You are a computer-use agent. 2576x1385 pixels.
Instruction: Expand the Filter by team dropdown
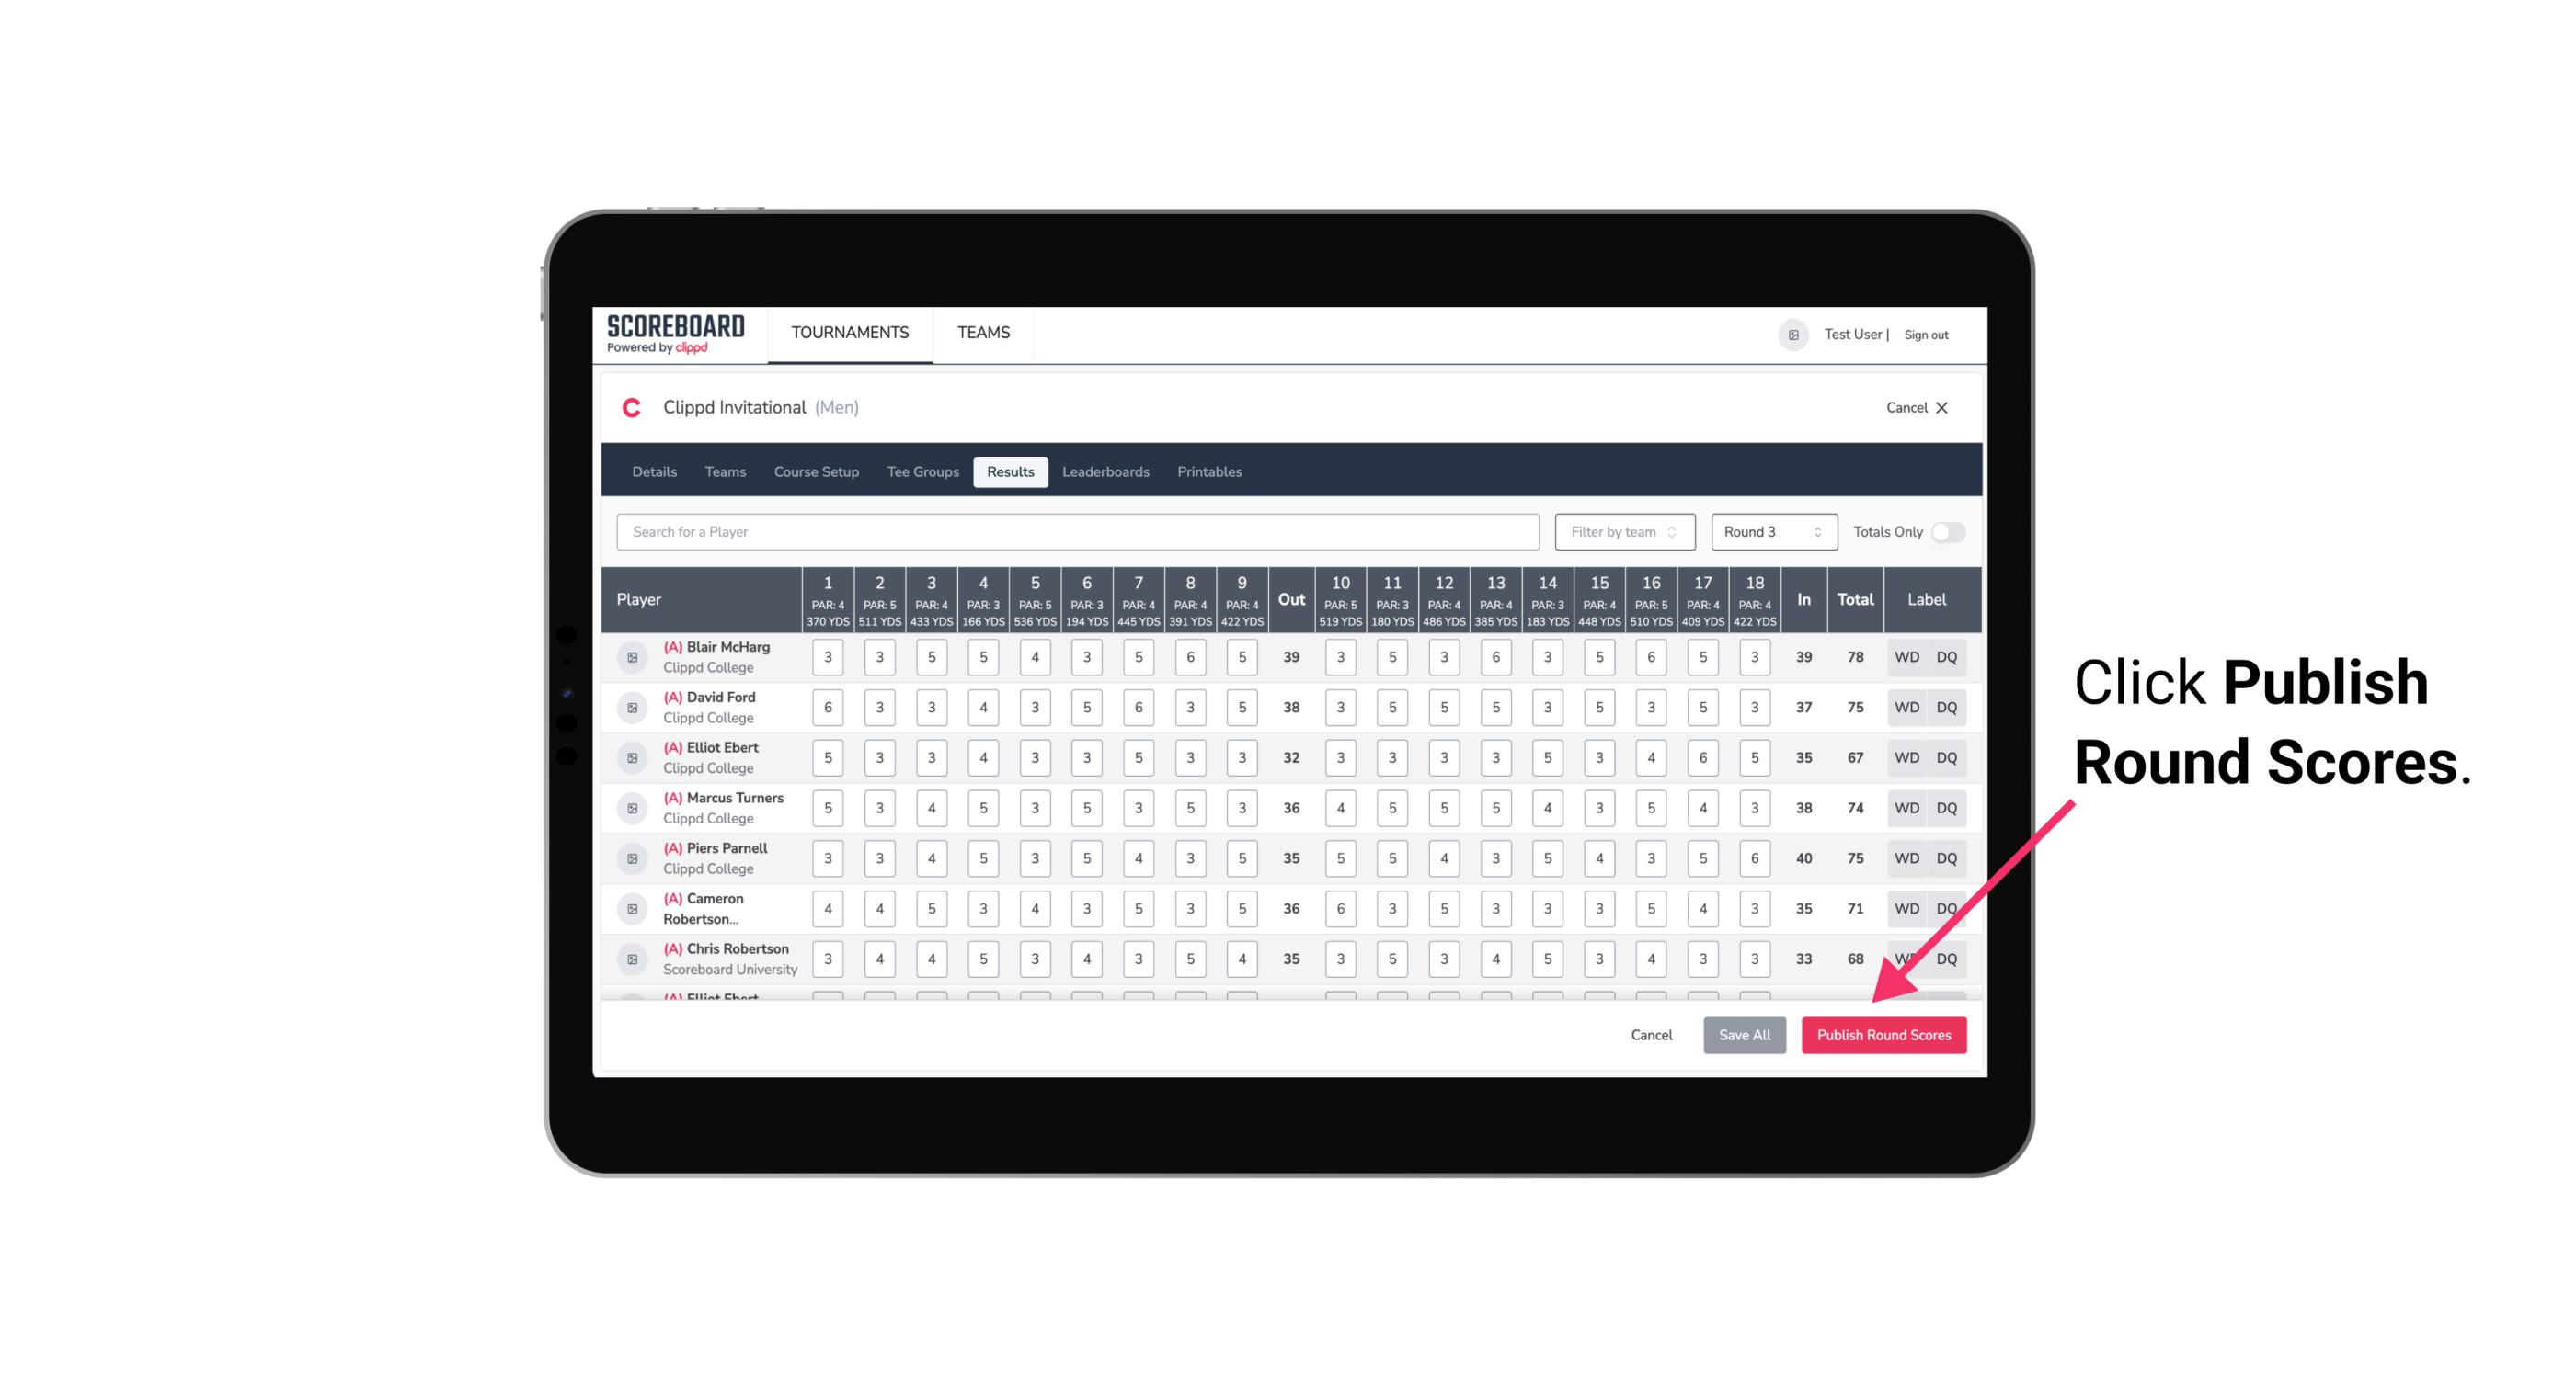click(1622, 530)
